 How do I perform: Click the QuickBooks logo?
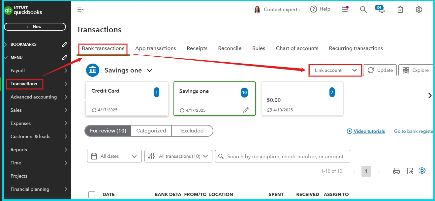(23, 11)
